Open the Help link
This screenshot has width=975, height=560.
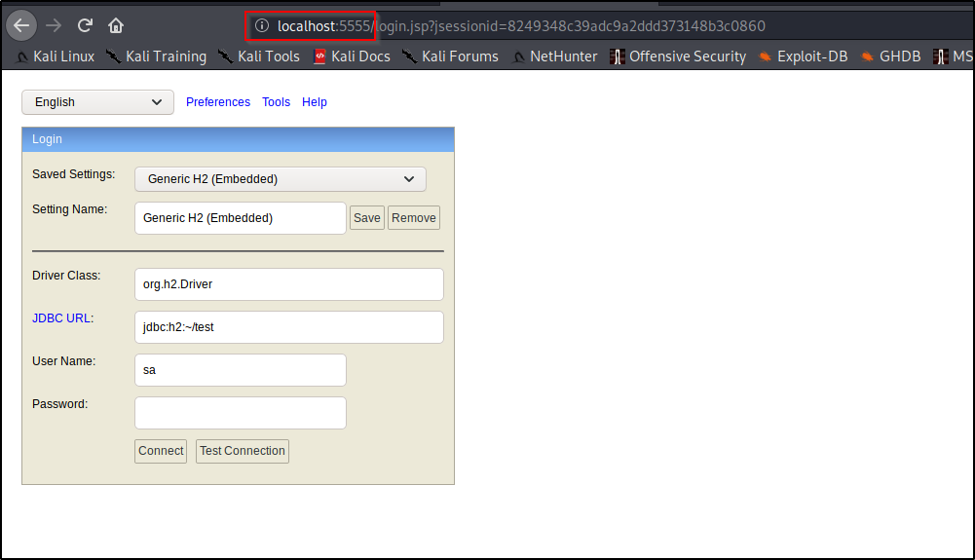tap(314, 102)
